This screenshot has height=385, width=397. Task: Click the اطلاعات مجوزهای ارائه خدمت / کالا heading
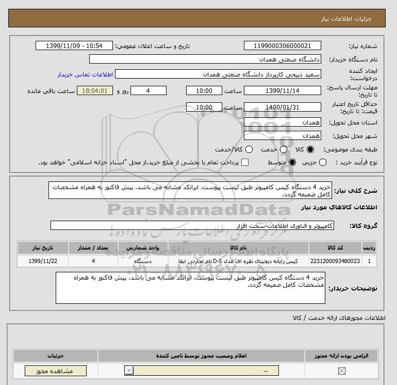pyautogui.click(x=339, y=318)
